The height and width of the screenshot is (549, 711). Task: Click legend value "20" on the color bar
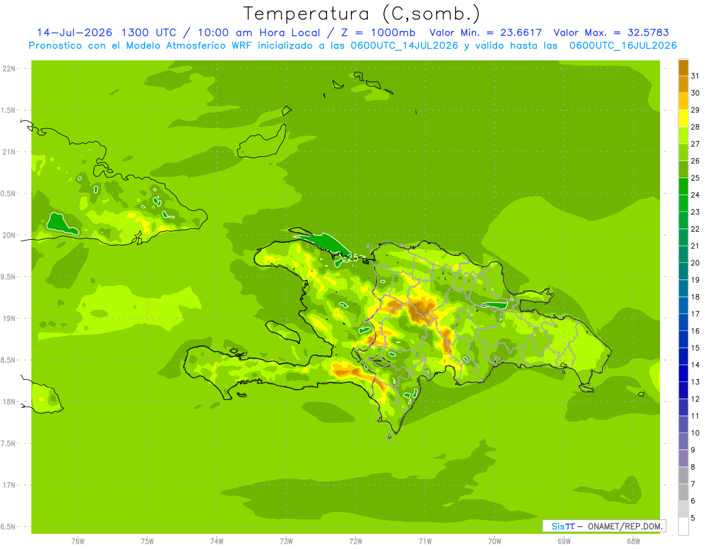tap(696, 263)
